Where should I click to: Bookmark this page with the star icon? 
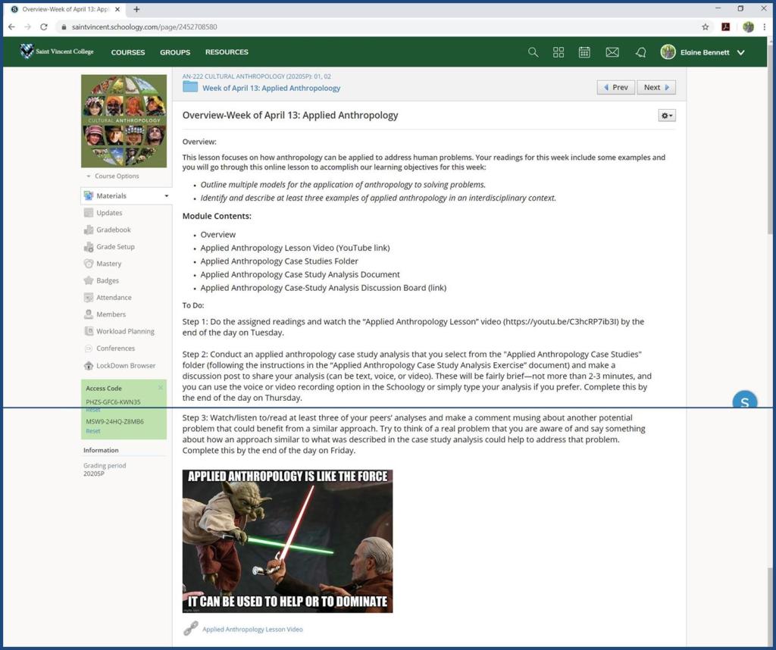click(x=706, y=27)
